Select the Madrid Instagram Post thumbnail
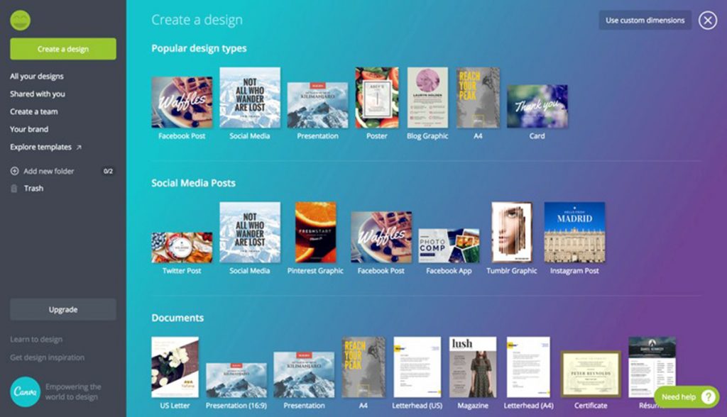 point(574,233)
